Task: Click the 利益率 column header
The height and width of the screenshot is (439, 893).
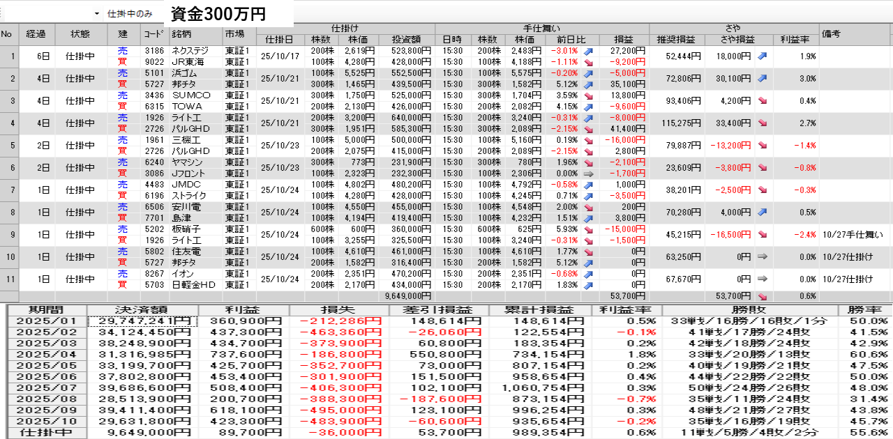Action: click(x=795, y=40)
